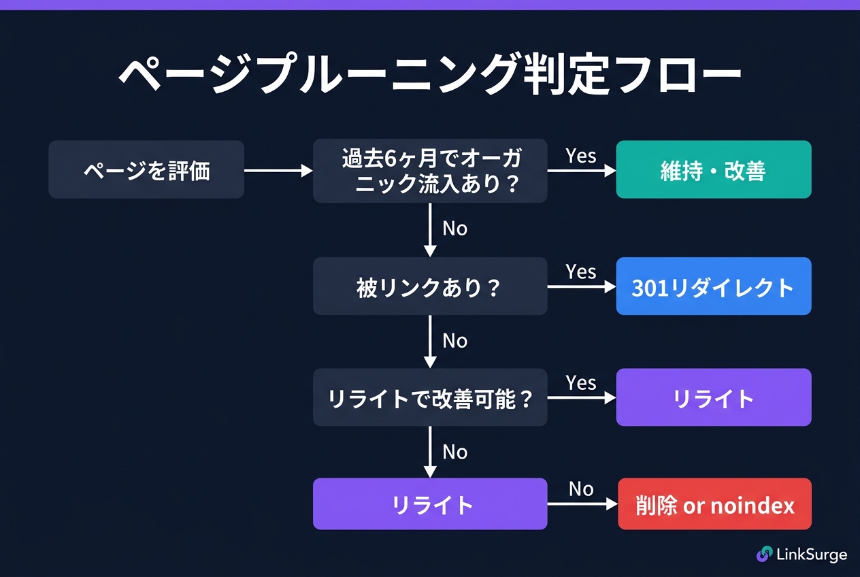Screen dimensions: 860x577
Task: Select the green 維持・改善 box
Action: [714, 170]
